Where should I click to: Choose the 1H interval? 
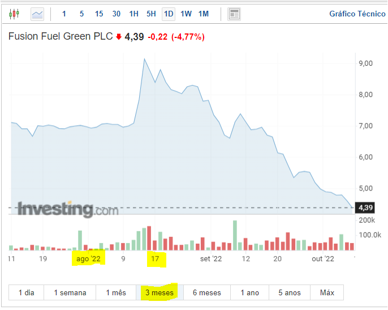[133, 14]
